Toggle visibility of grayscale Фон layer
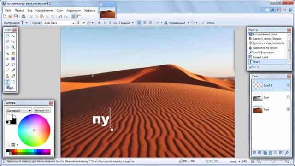 pyautogui.click(x=288, y=97)
